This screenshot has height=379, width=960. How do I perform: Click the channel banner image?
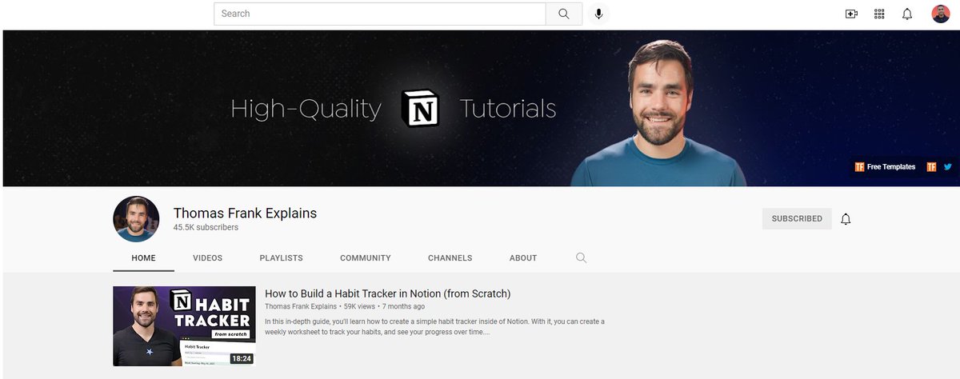point(480,108)
